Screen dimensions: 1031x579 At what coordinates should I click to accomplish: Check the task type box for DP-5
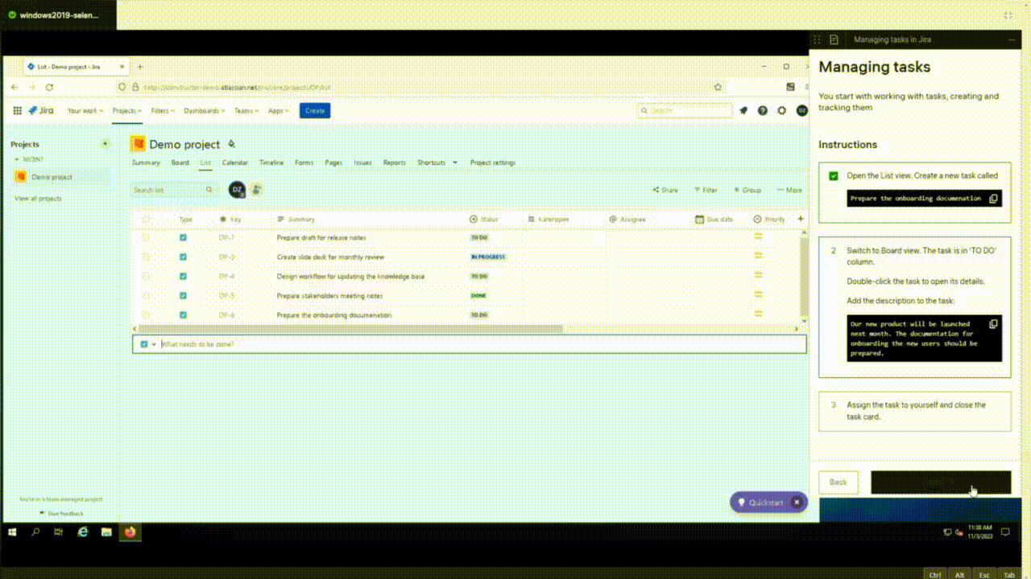[x=183, y=295]
